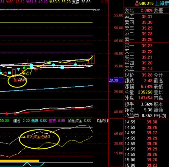Click the 现价 current price 39.28
This screenshot has width=169, height=167.
(x=147, y=75)
